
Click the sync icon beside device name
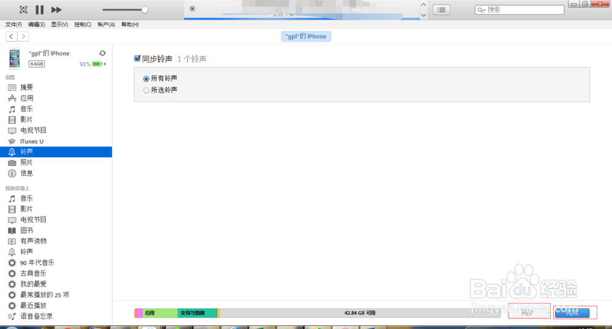[x=102, y=53]
